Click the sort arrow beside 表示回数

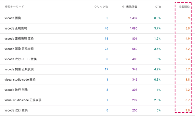[123, 6]
